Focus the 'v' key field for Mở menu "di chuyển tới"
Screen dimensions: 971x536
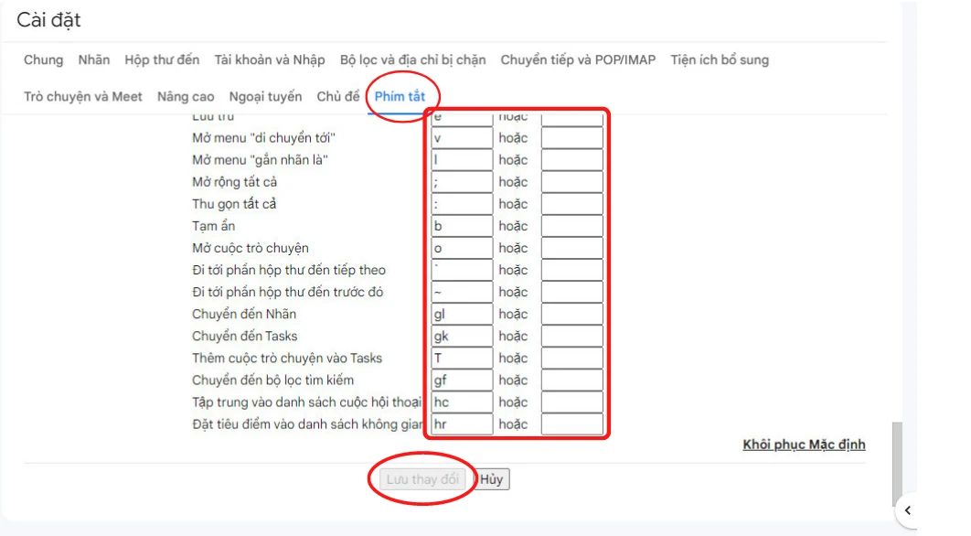[x=462, y=137]
